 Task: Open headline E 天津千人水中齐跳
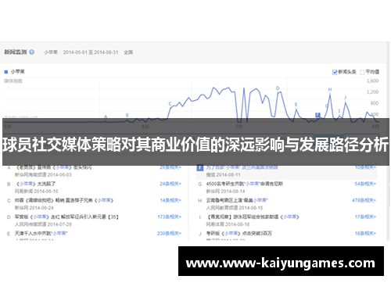click(x=41, y=234)
